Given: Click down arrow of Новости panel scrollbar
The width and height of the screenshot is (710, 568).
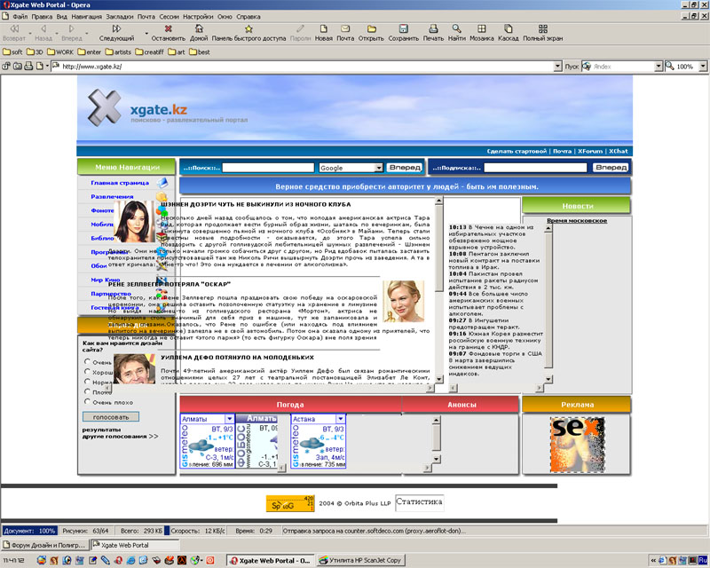Looking at the screenshot, I should point(548,379).
